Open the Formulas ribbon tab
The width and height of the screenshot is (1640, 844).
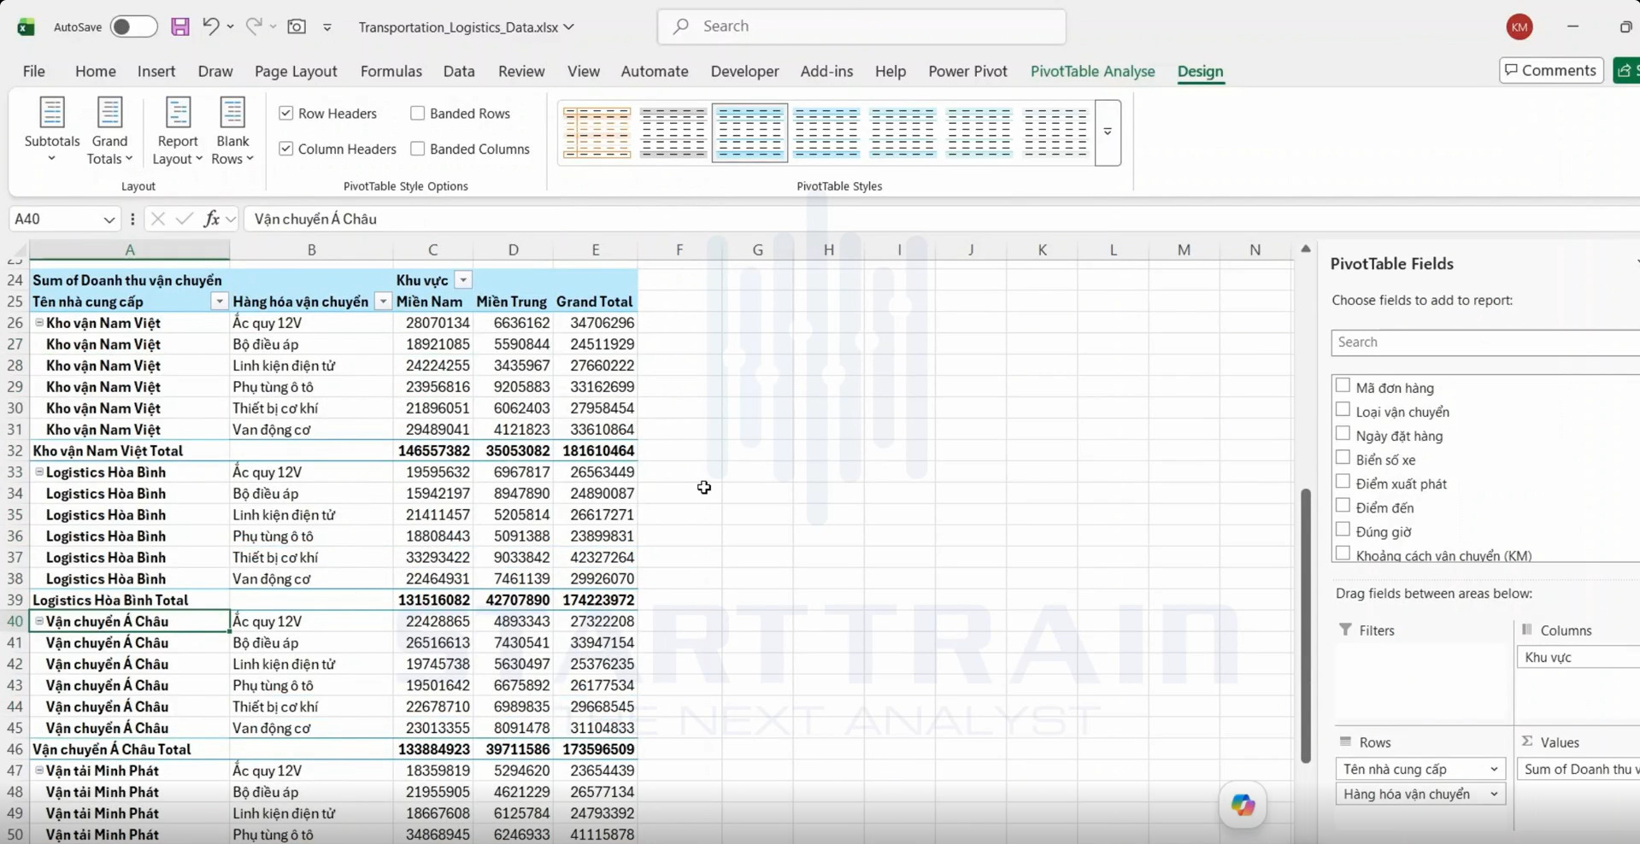[x=391, y=71]
